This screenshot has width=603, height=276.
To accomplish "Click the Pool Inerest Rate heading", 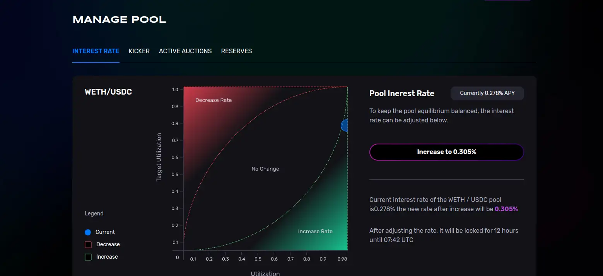I will pyautogui.click(x=401, y=93).
